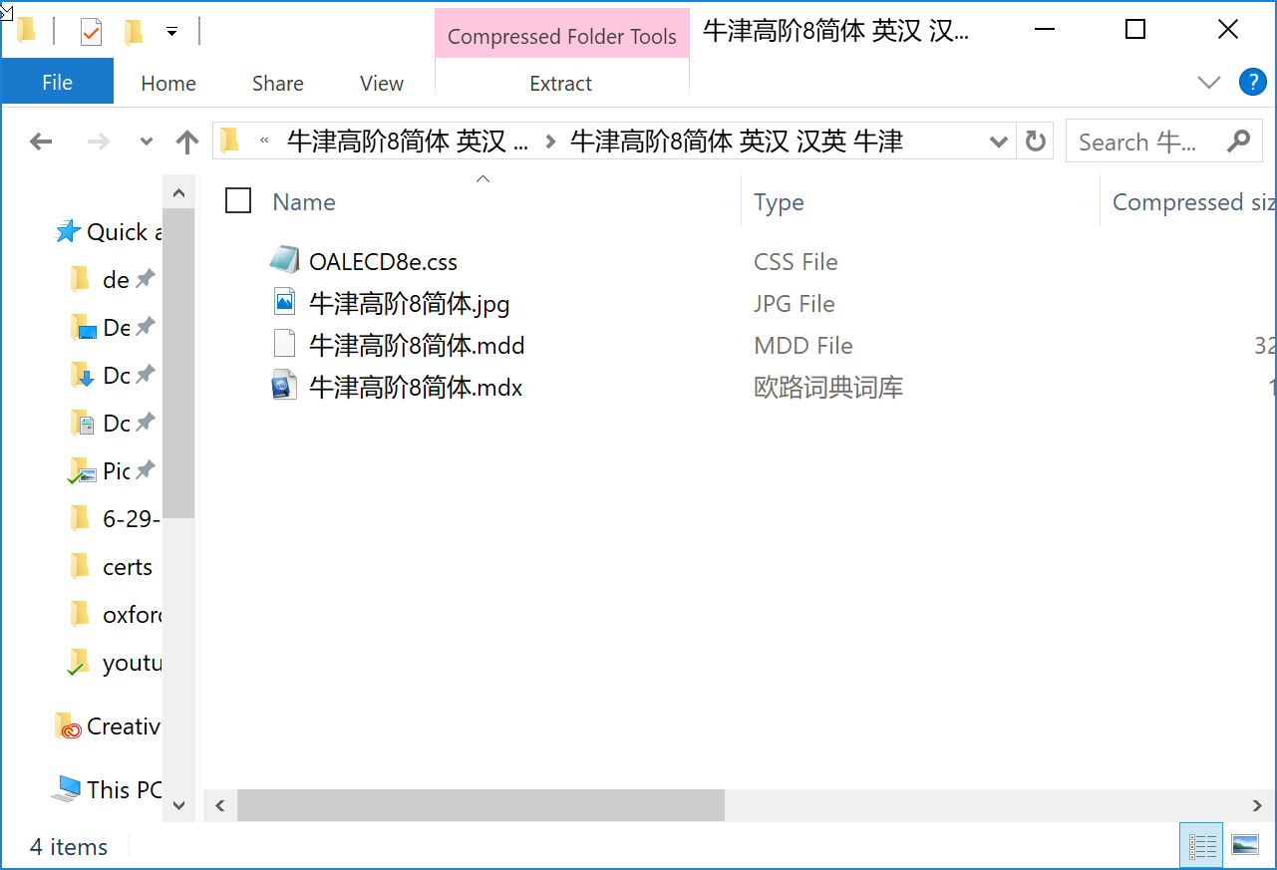The width and height of the screenshot is (1277, 870).
Task: Switch to the Extract ribbon tab
Action: click(x=561, y=84)
